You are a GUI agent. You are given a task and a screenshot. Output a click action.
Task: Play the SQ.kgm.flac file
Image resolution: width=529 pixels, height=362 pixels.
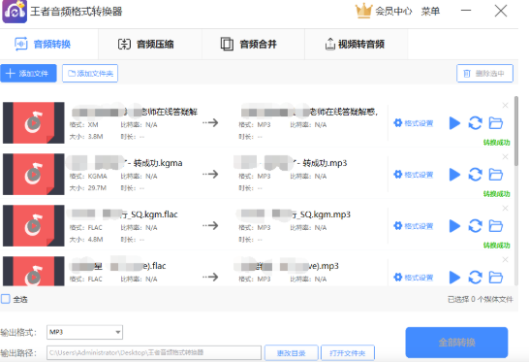[x=454, y=226]
